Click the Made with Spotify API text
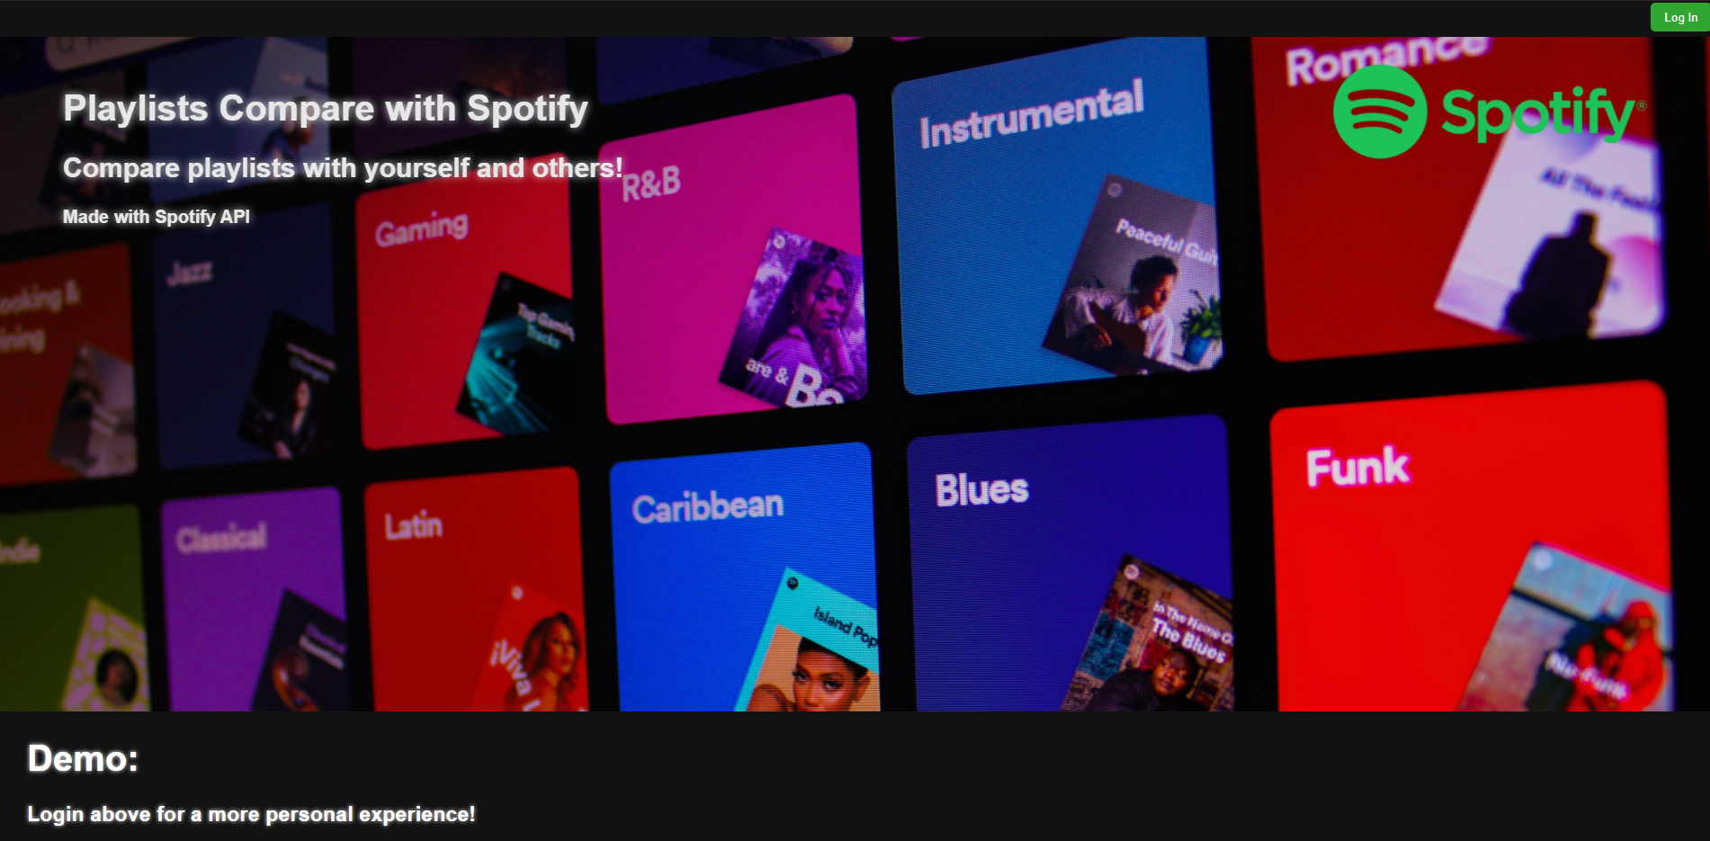Image resolution: width=1710 pixels, height=841 pixels. tap(157, 217)
